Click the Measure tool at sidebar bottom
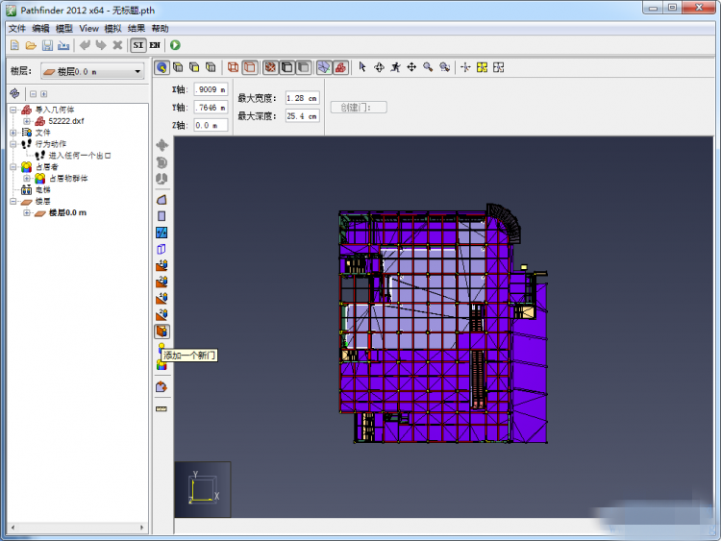721x541 pixels. pos(162,409)
